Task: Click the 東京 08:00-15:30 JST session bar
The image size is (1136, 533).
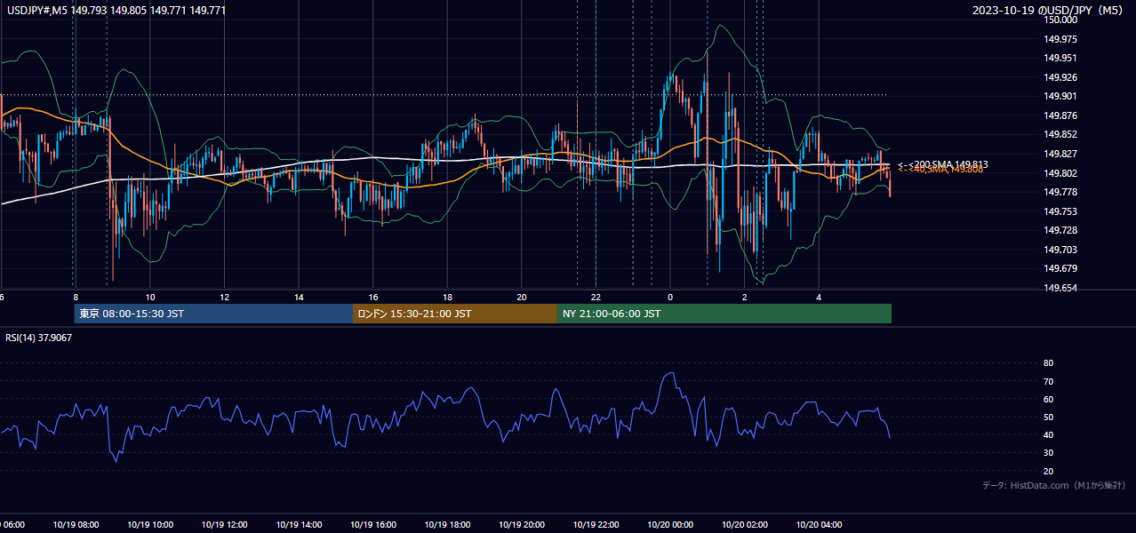Action: click(x=213, y=314)
